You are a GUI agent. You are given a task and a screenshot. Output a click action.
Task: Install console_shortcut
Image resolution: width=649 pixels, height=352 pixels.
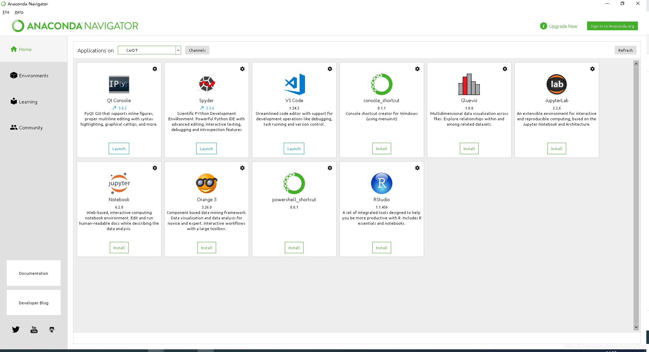click(382, 148)
